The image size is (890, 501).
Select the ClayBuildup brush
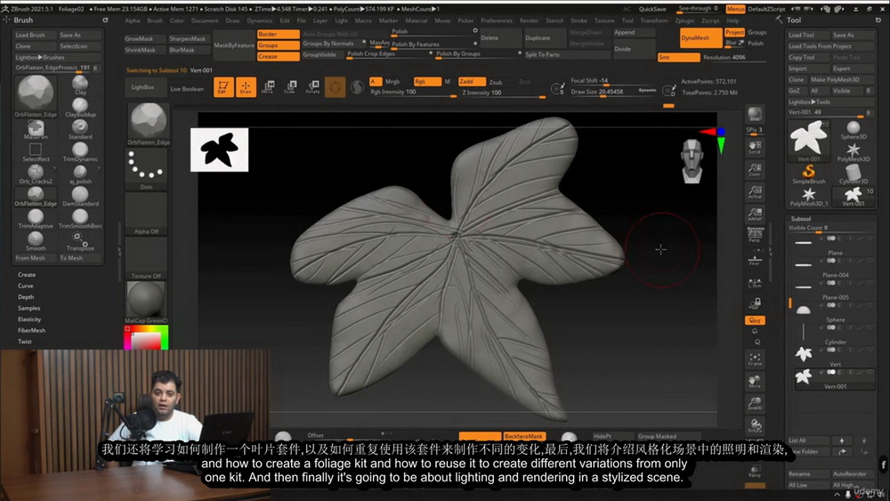coord(80,107)
